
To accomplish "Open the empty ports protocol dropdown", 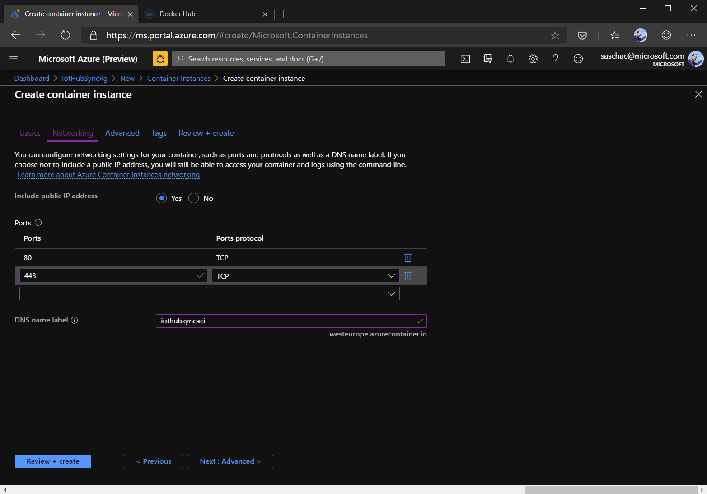I will coord(306,294).
